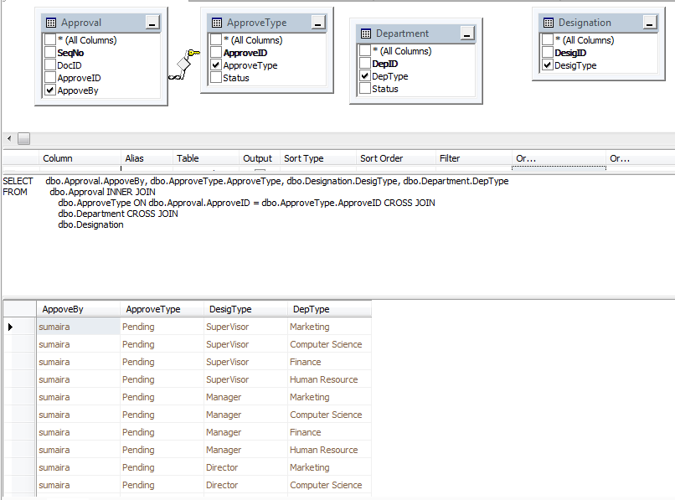Viewport: 675px width, 500px height.
Task: Check the DocID column checkbox
Action: 50,65
